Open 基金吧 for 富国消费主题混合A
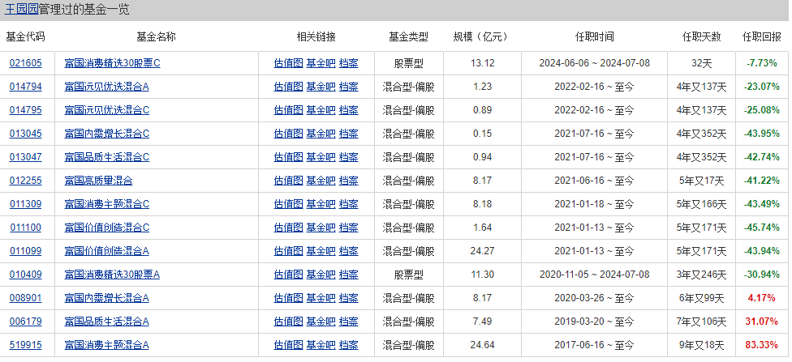This screenshot has width=792, height=362. [x=321, y=345]
